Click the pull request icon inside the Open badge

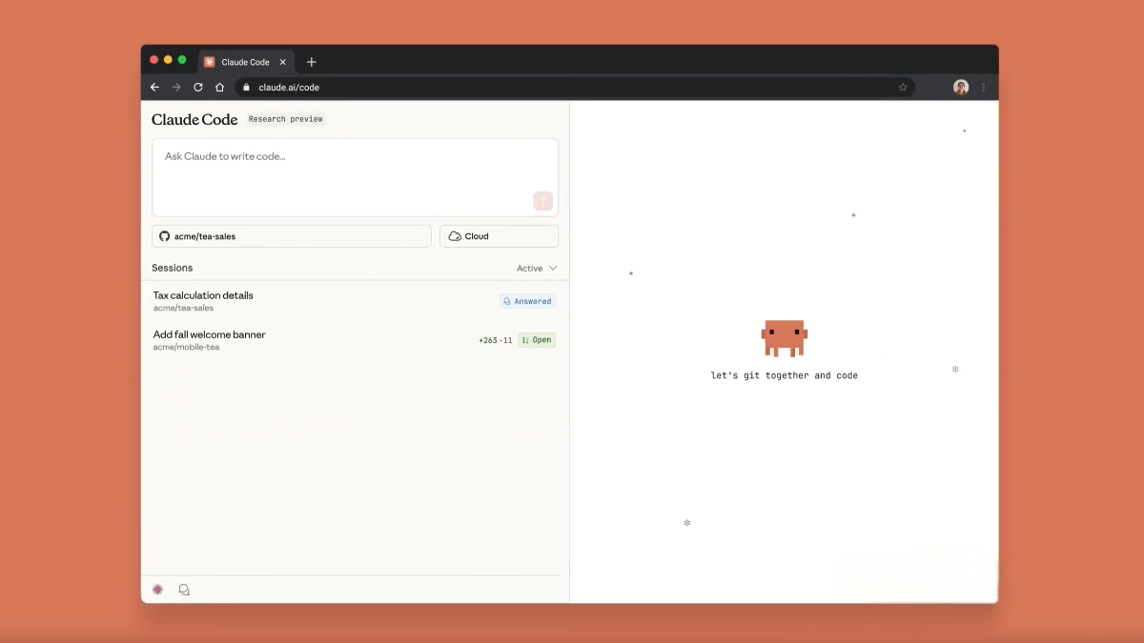526,340
